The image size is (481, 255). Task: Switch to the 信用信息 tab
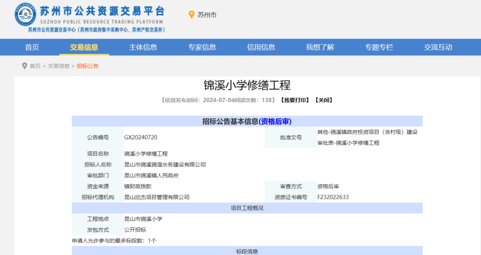(x=261, y=47)
